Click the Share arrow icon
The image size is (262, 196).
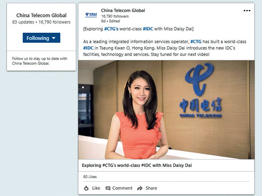(x=140, y=188)
